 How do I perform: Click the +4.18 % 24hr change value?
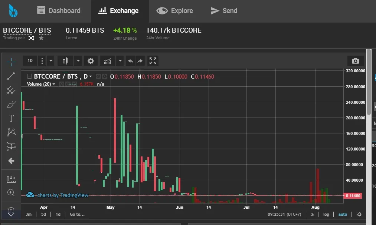(125, 30)
